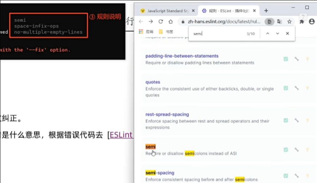The height and width of the screenshot is (183, 317).
Task: Open the 书签 bookmarks folder
Action: pyautogui.click(x=166, y=32)
